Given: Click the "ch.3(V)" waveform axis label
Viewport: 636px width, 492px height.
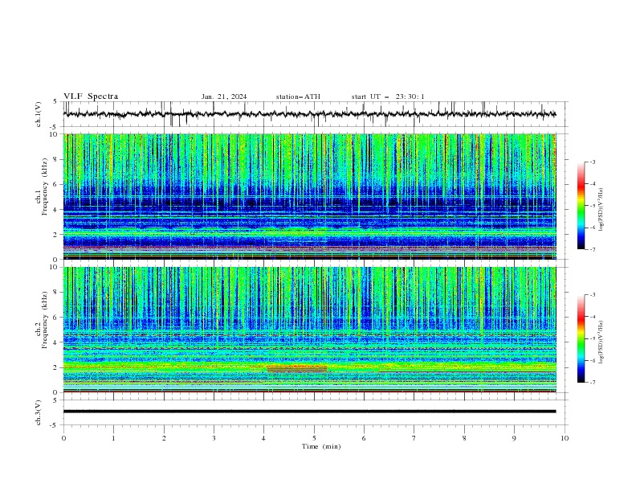Looking at the screenshot, I should point(39,412).
